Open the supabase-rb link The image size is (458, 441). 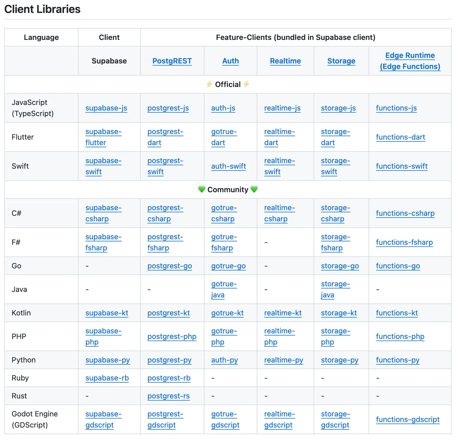[x=107, y=378]
